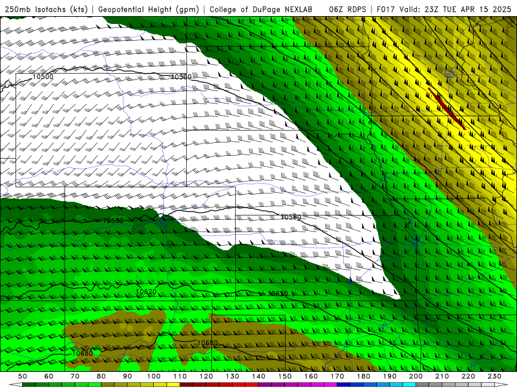This screenshot has height=388, width=517.
Task: Click the dark green swatch below the 50 label
Action: [29, 385]
